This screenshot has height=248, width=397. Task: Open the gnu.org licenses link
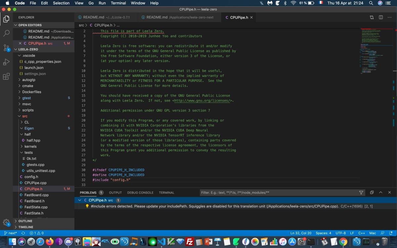[x=202, y=101]
